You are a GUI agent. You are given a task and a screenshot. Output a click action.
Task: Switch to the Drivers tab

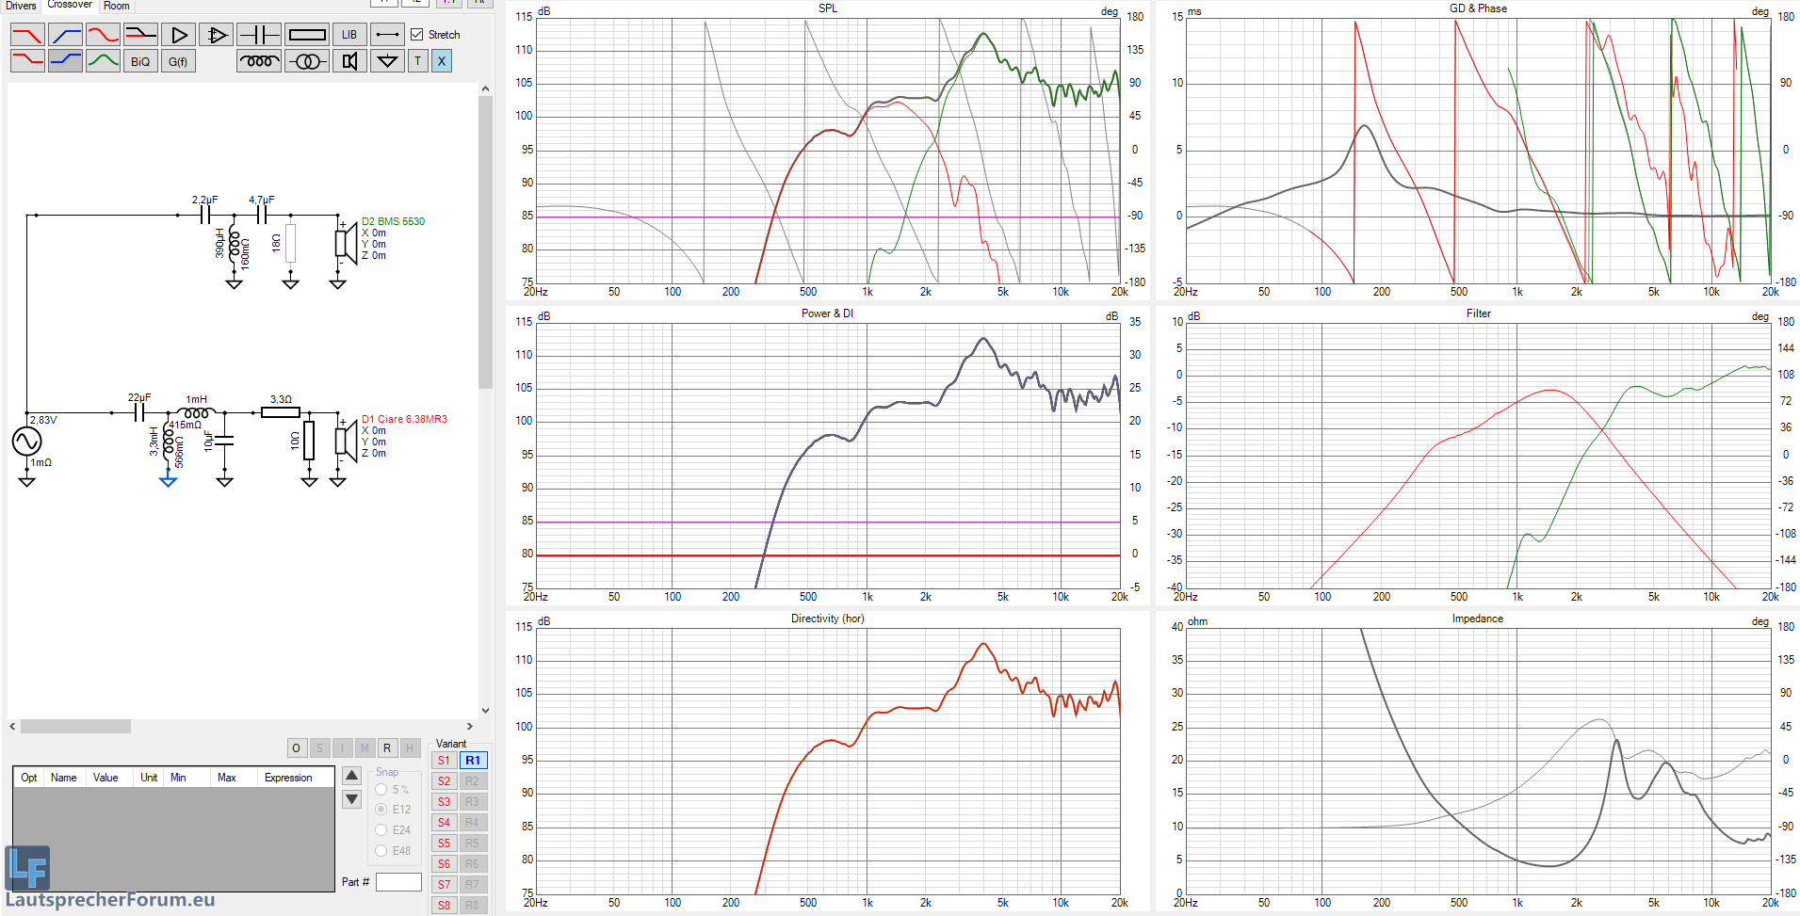(x=21, y=6)
